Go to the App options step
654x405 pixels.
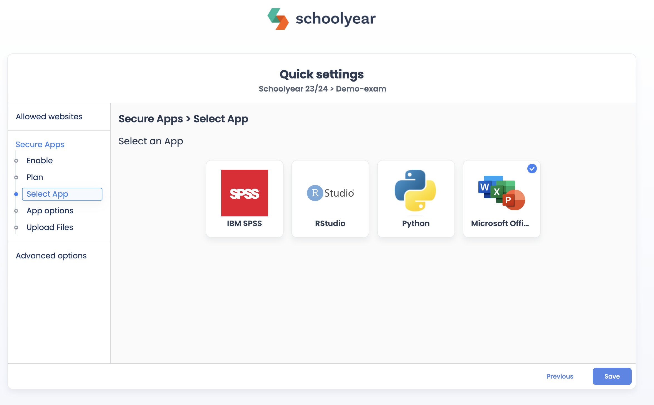pos(50,211)
